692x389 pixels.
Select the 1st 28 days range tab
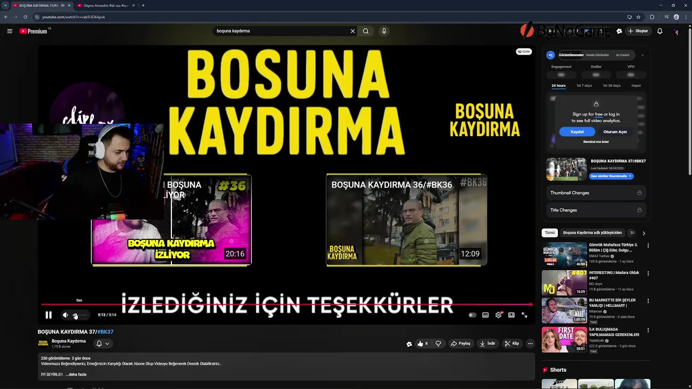(611, 86)
